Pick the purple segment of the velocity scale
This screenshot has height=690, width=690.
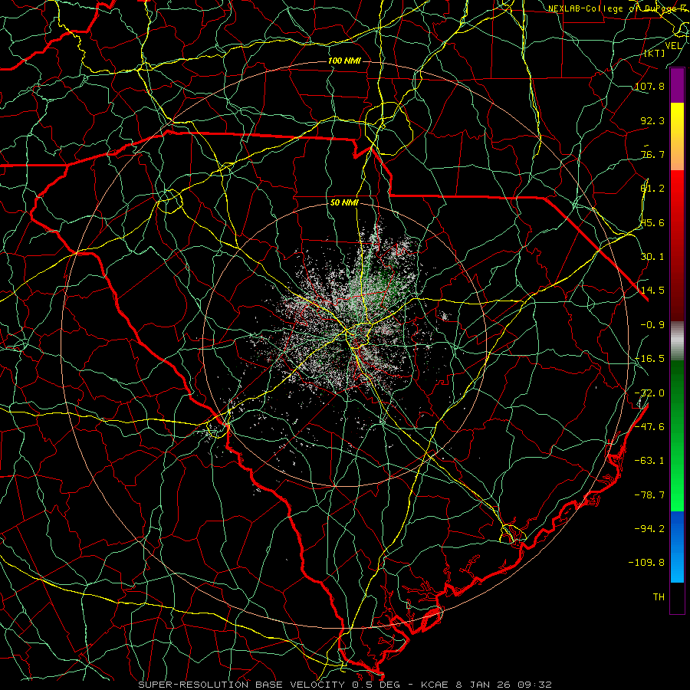[x=677, y=85]
